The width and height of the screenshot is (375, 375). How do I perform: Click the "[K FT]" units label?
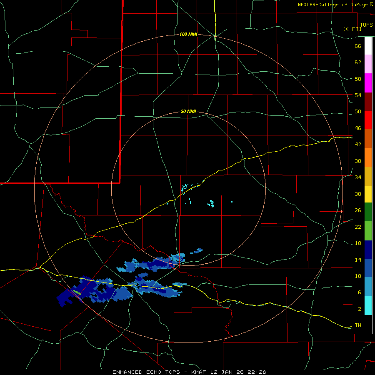coord(352,29)
